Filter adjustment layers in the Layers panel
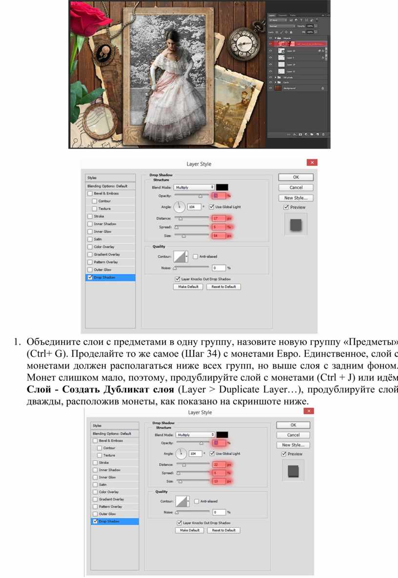 tap(296, 20)
